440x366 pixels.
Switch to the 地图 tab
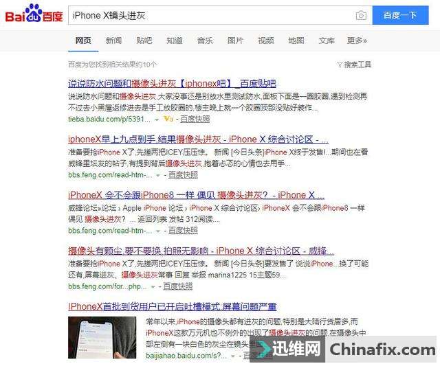click(x=296, y=41)
